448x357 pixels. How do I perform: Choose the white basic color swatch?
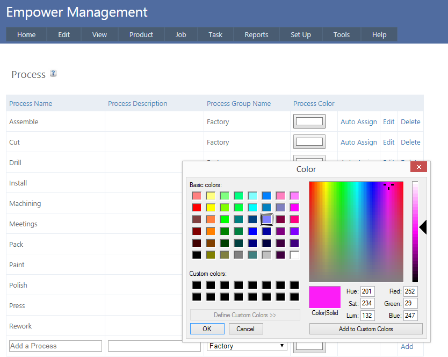pos(294,255)
